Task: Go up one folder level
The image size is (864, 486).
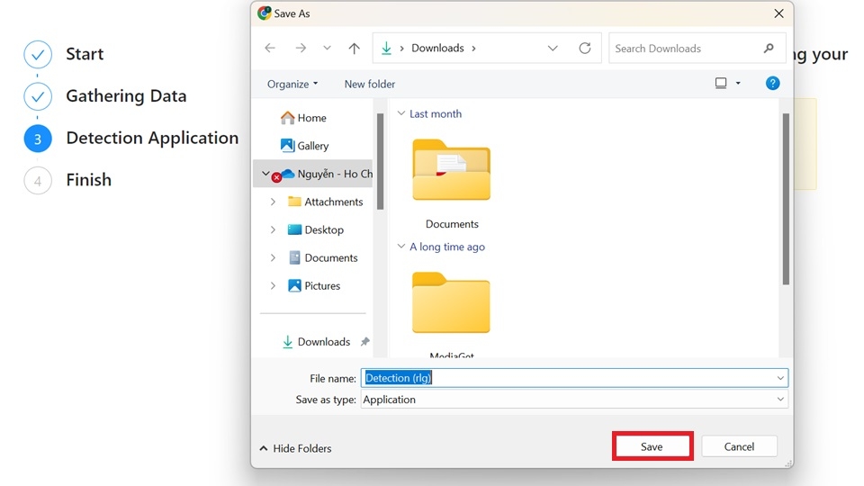Action: [x=355, y=48]
